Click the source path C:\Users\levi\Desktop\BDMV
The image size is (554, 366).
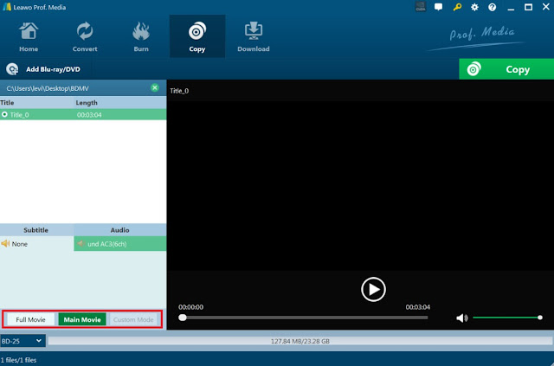coord(48,88)
